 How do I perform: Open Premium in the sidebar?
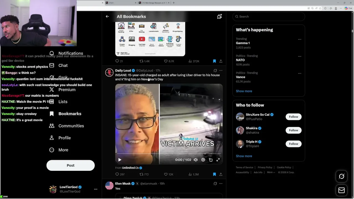[63, 90]
